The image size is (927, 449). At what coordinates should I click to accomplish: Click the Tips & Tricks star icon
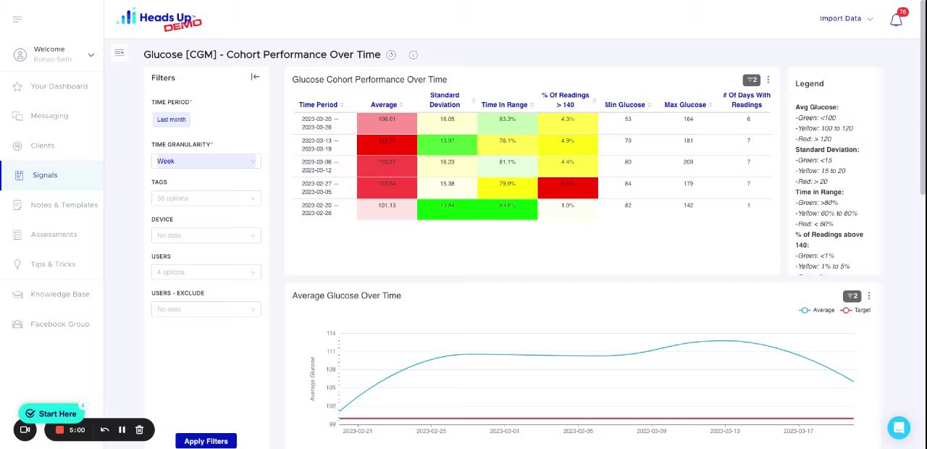click(17, 264)
